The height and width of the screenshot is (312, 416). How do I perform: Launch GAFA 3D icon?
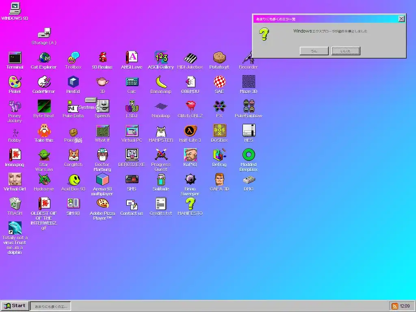coord(219,180)
